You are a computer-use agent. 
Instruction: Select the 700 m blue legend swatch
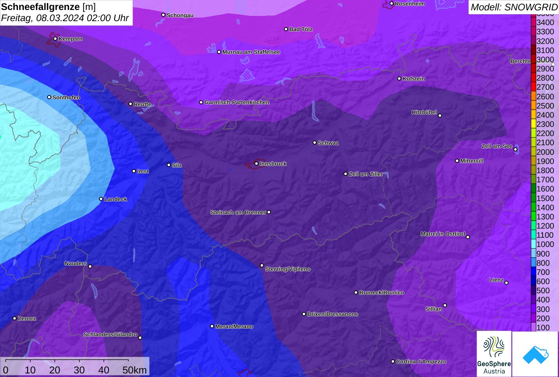pos(533,272)
